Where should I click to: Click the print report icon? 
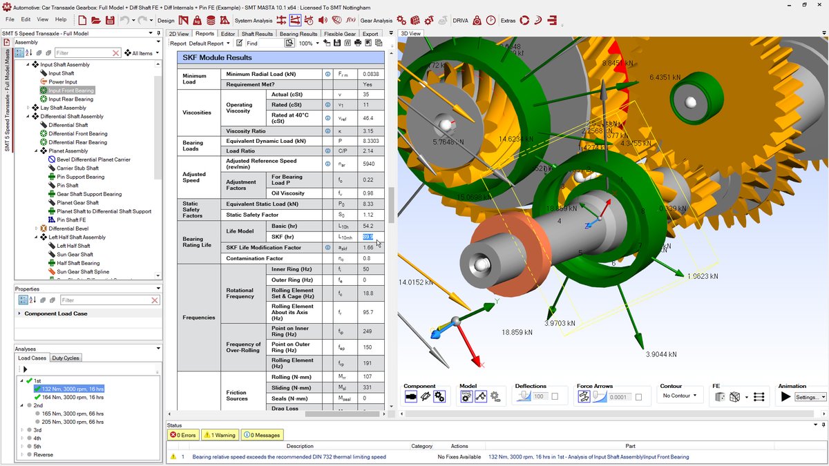tap(358, 43)
